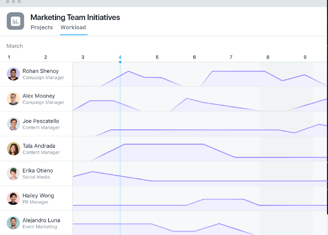Open Rohan Shenoy's name

click(41, 71)
